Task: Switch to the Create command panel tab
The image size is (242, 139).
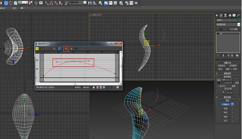Action: point(217,15)
